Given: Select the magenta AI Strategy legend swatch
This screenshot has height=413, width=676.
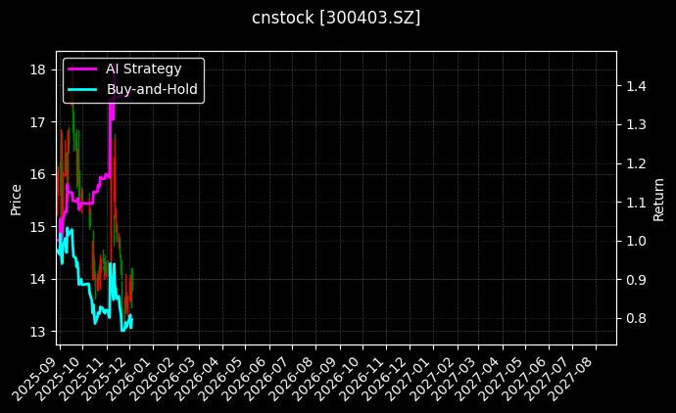Looking at the screenshot, I should (x=81, y=69).
